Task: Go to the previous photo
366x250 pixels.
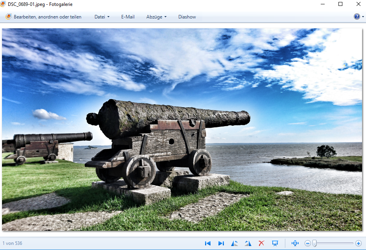Action: (x=207, y=243)
